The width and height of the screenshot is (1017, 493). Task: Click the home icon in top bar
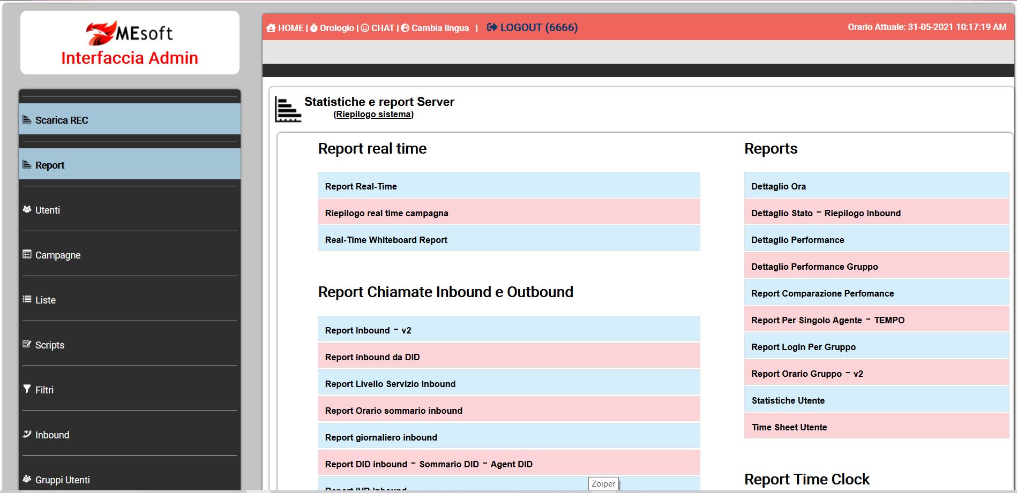pos(271,28)
